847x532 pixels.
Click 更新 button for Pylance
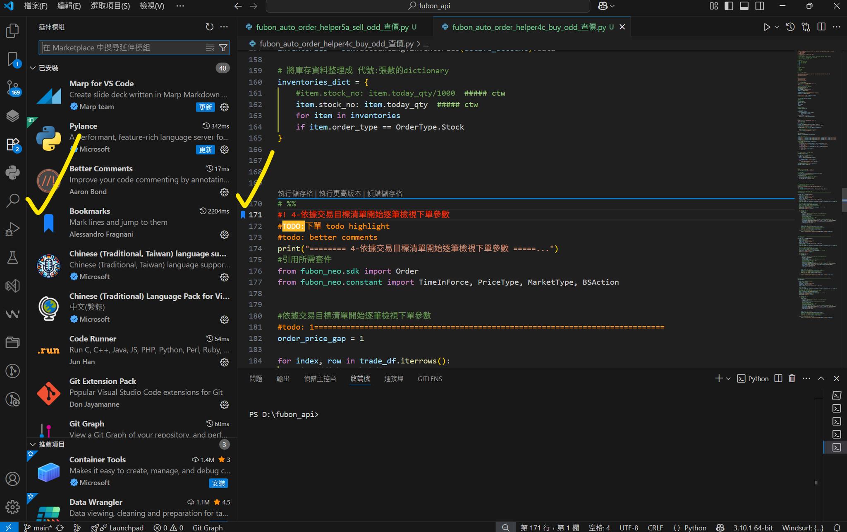(x=205, y=150)
